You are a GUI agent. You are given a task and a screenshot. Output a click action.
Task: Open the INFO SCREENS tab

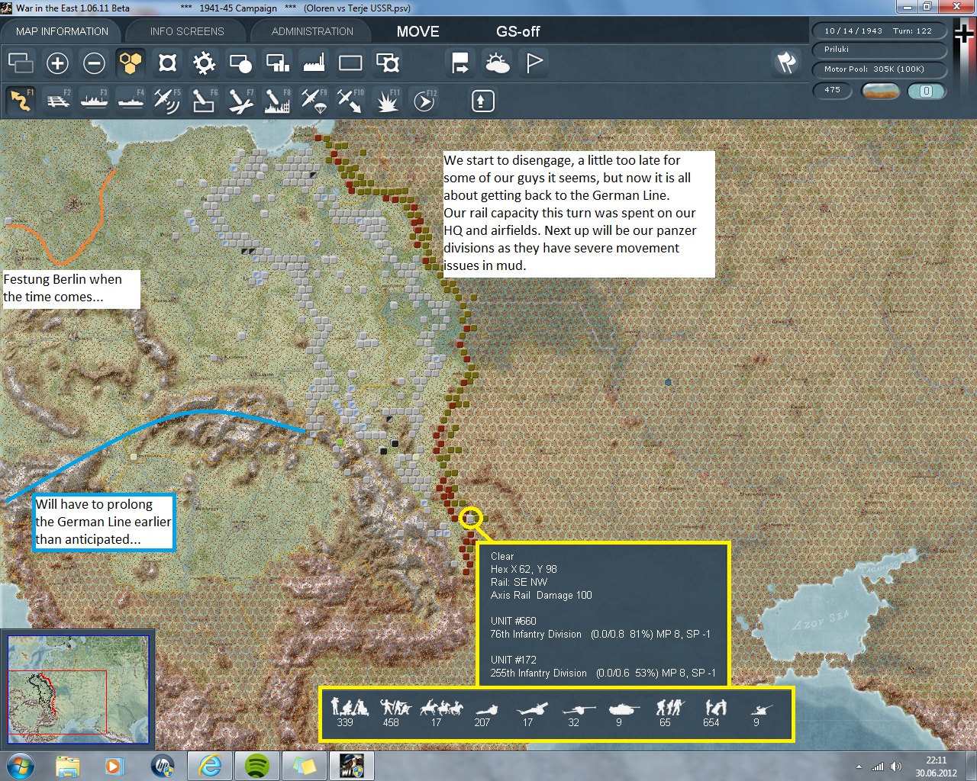(187, 31)
